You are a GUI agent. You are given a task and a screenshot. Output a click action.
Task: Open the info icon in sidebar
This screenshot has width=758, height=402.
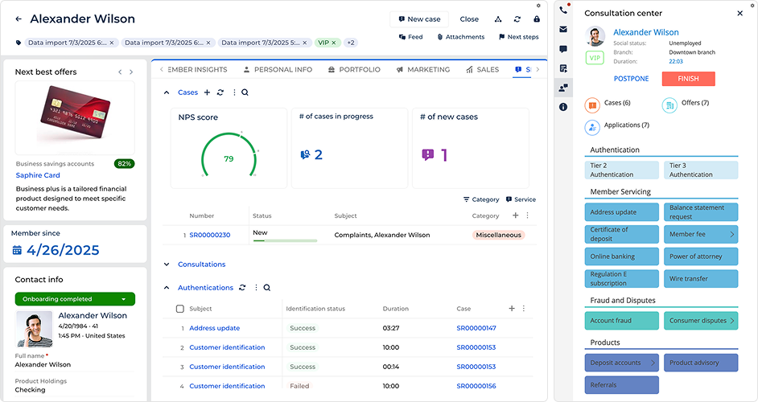pos(563,107)
